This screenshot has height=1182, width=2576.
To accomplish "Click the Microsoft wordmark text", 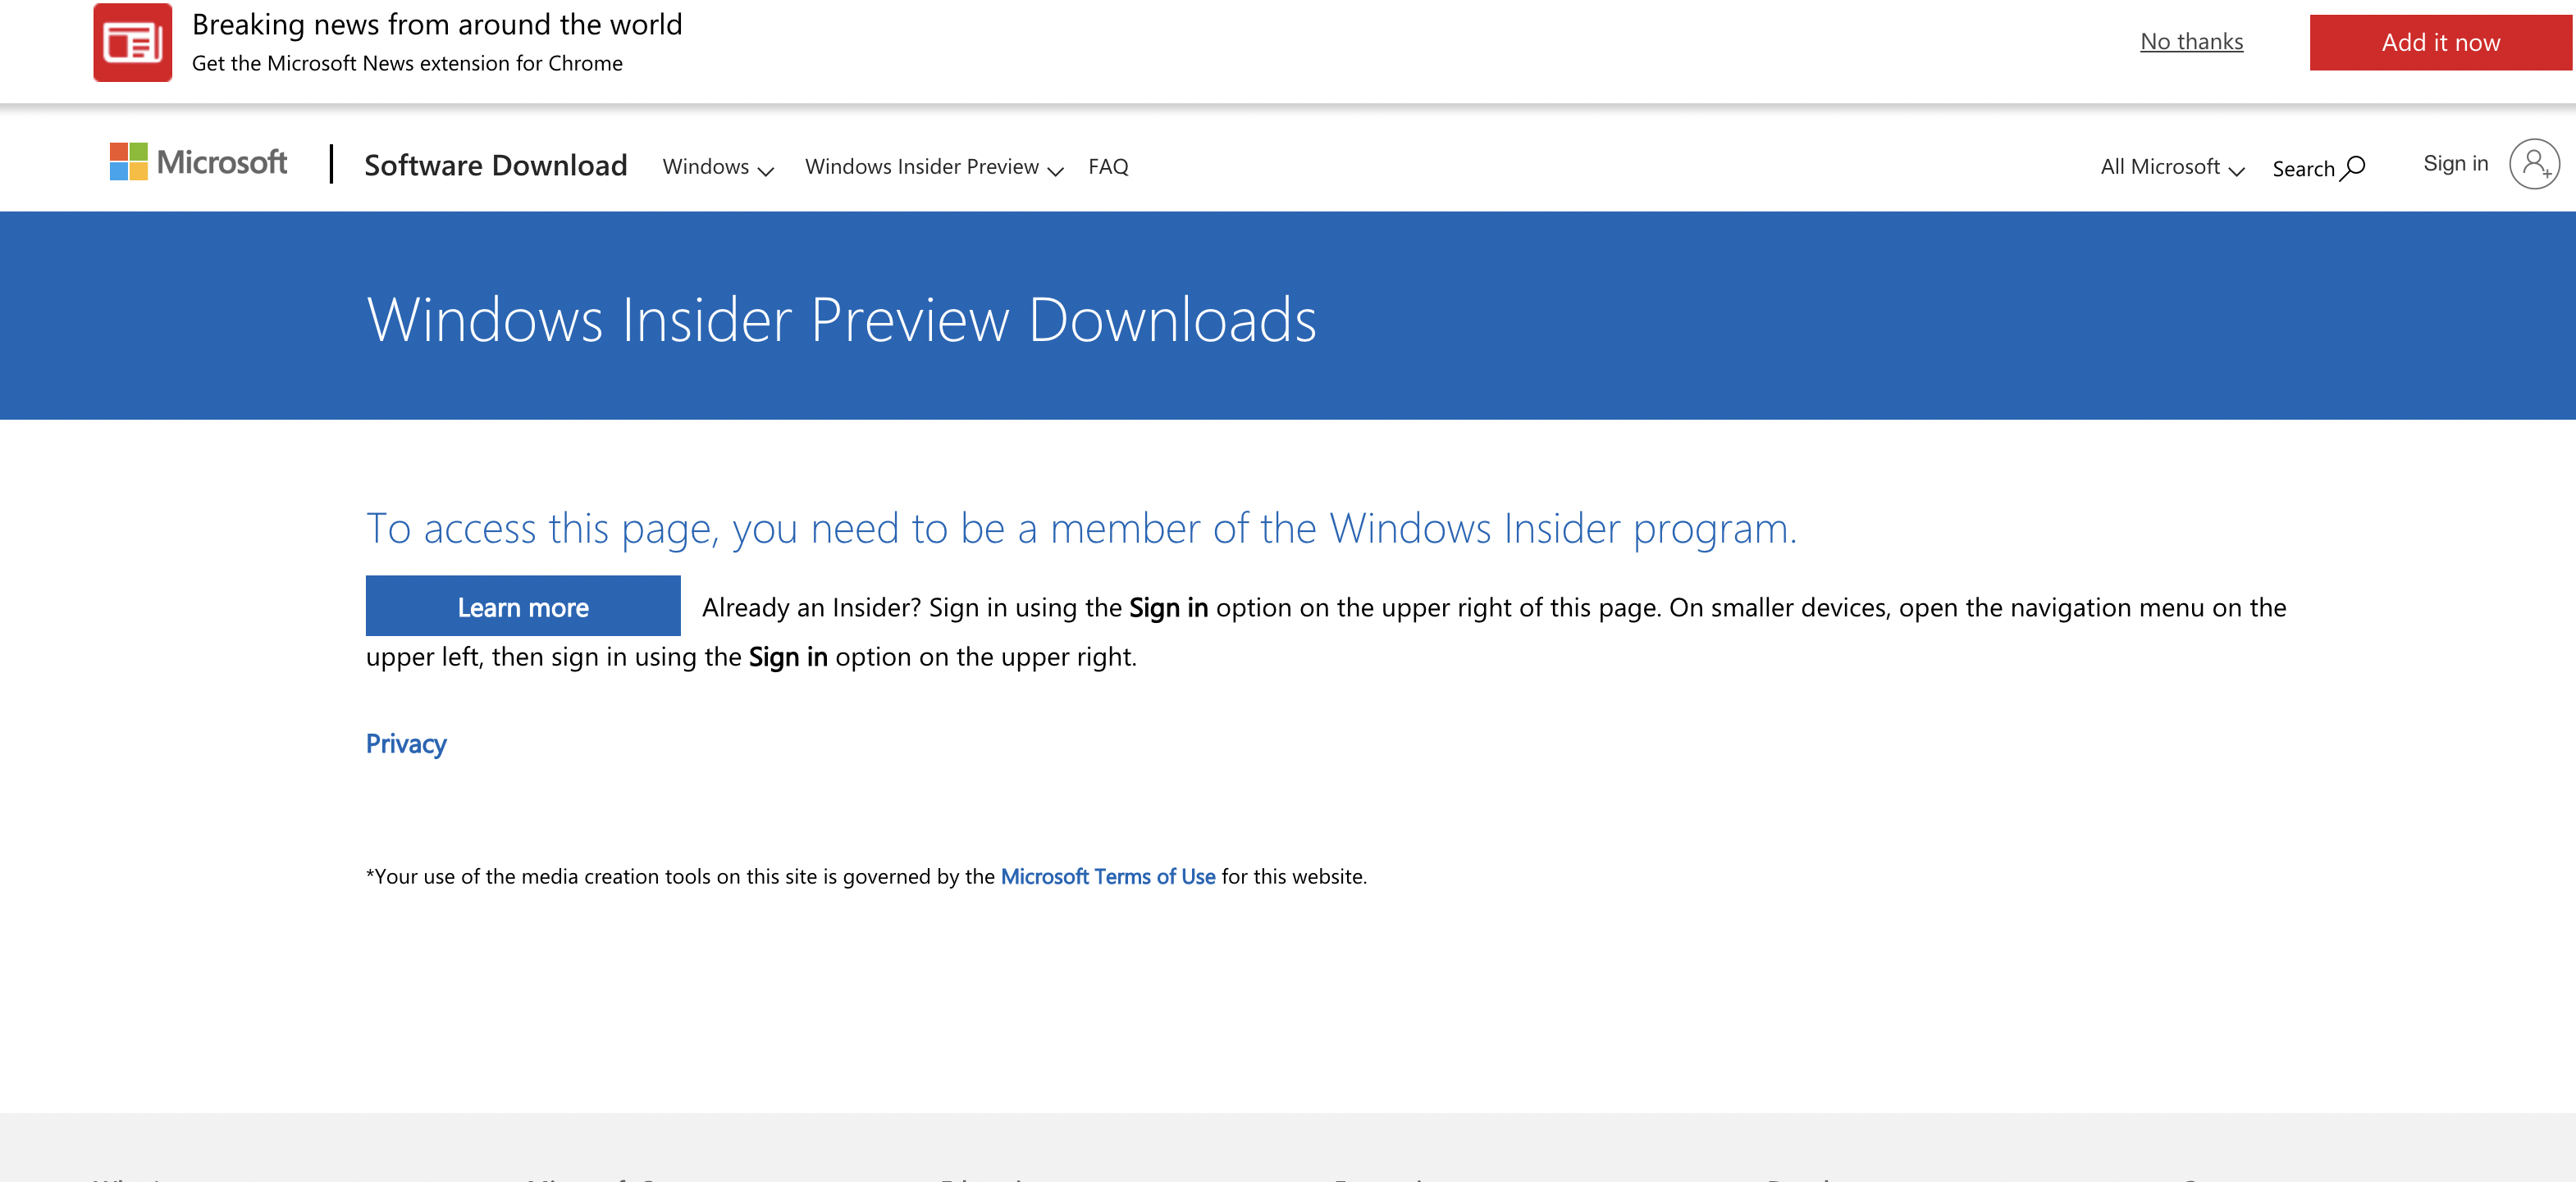I will (x=222, y=161).
